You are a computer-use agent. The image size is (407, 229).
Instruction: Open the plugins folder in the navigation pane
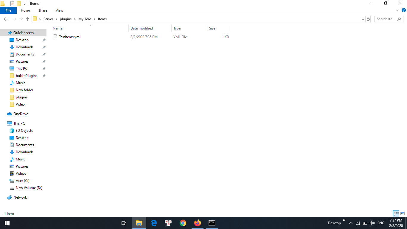[x=21, y=97]
